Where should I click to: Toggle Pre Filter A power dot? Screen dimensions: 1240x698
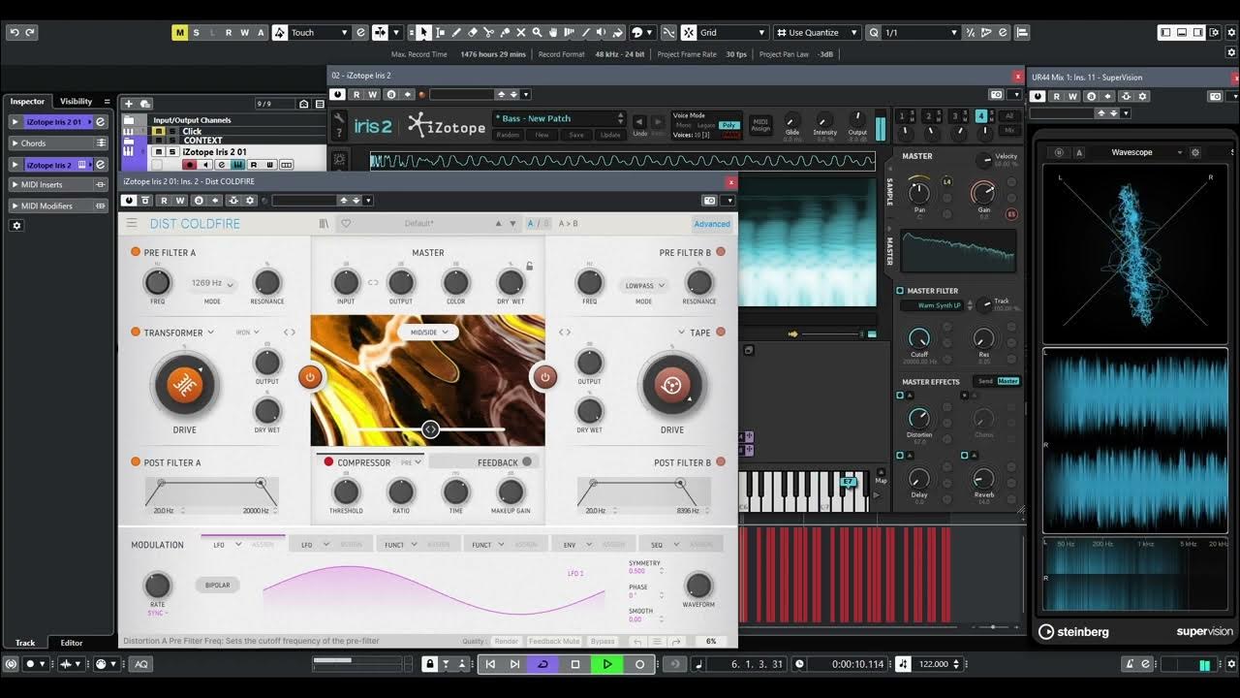136,252
